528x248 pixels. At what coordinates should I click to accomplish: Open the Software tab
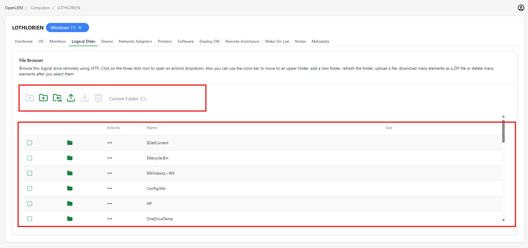tap(186, 41)
